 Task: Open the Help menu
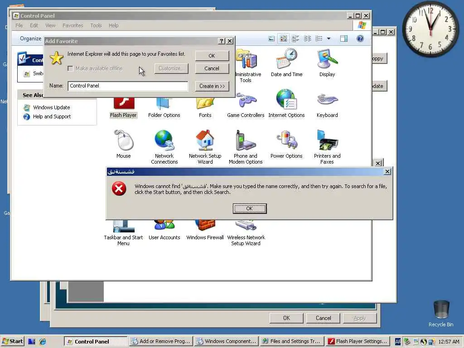coord(113,25)
